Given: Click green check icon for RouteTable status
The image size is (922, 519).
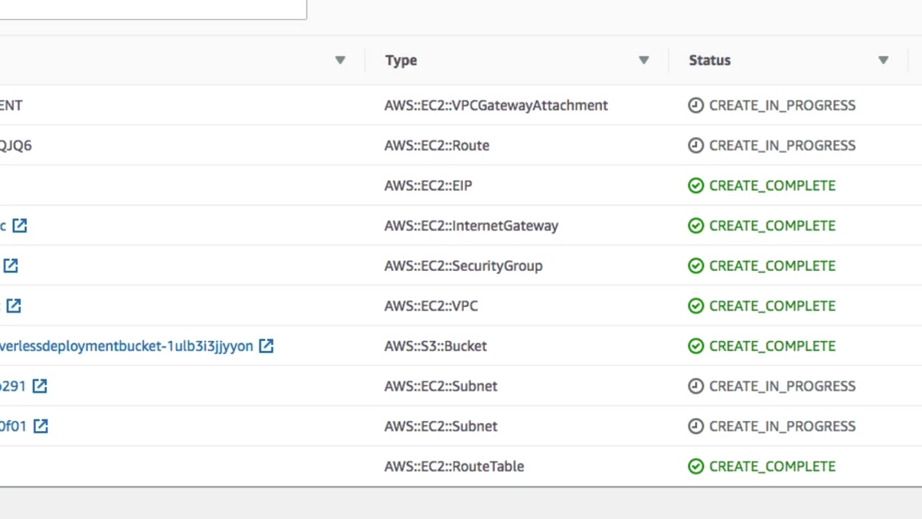Looking at the screenshot, I should (695, 466).
